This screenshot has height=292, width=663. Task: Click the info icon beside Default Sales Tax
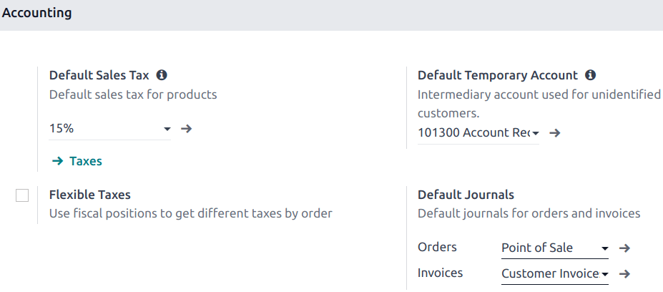(x=162, y=75)
